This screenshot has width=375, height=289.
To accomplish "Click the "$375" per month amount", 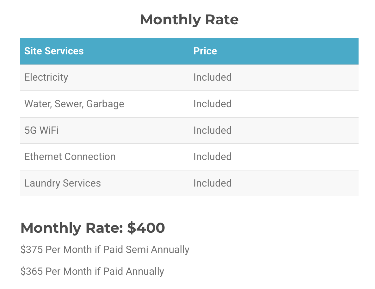I will pos(32,250).
